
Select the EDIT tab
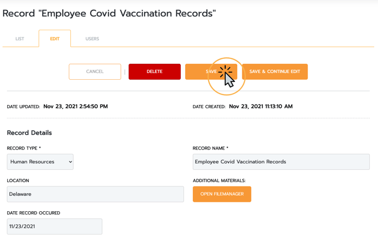tap(55, 38)
